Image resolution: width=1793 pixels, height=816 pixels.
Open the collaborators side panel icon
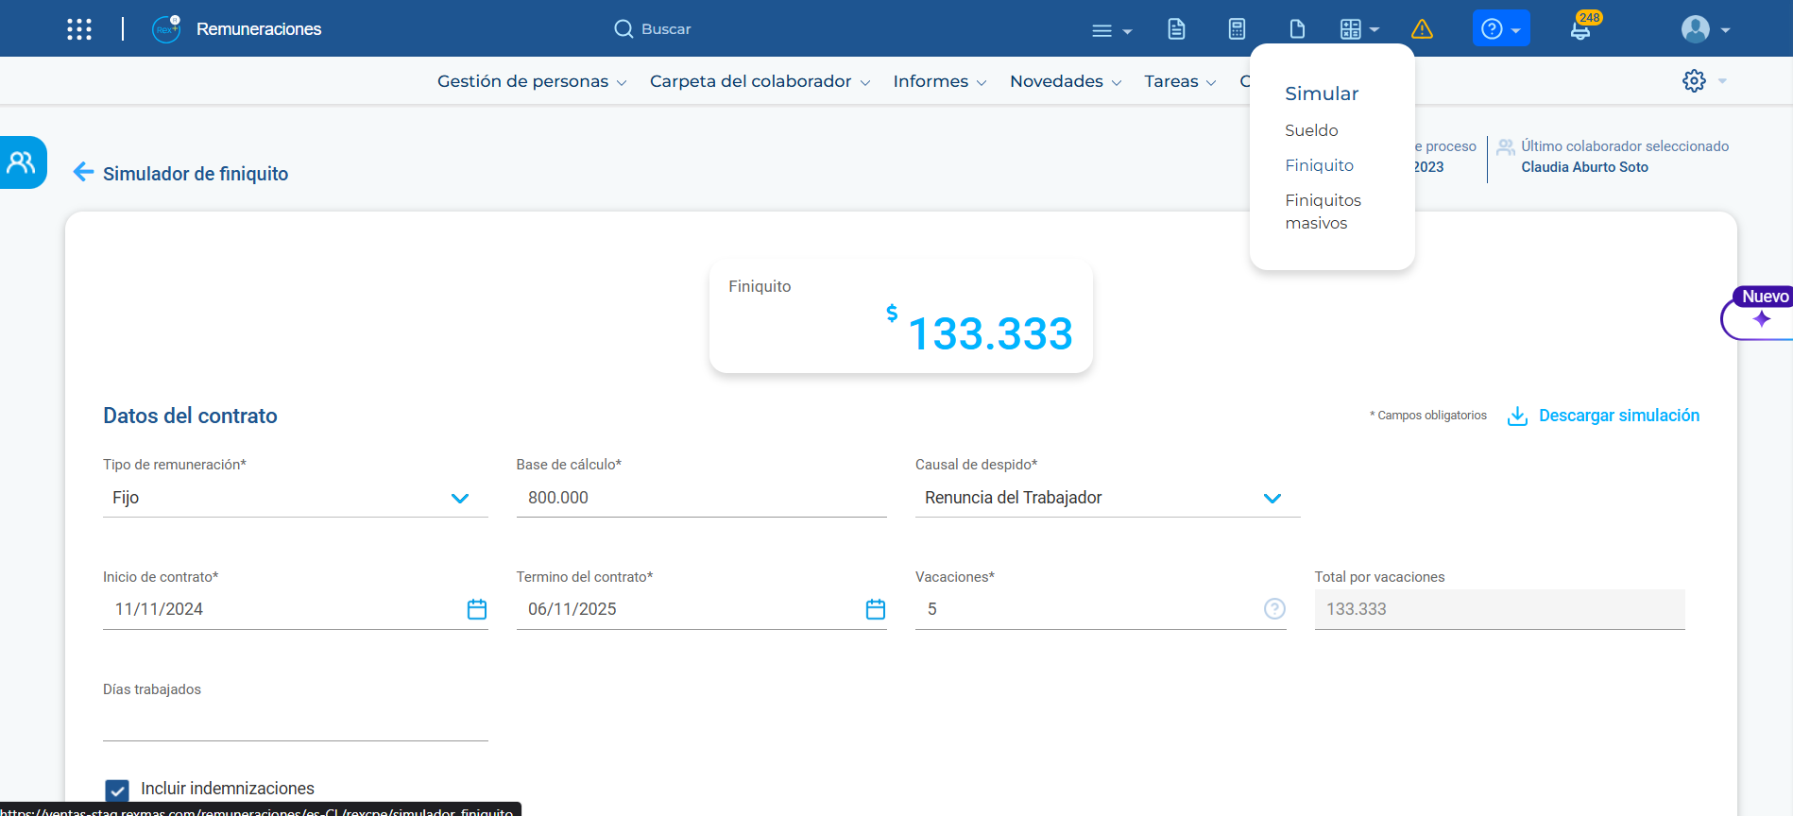pos(22,162)
